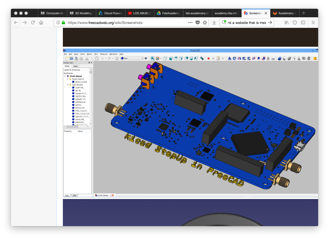
Task: Click FreeCAD Fit all magnifier icon
Action: (x=153, y=59)
